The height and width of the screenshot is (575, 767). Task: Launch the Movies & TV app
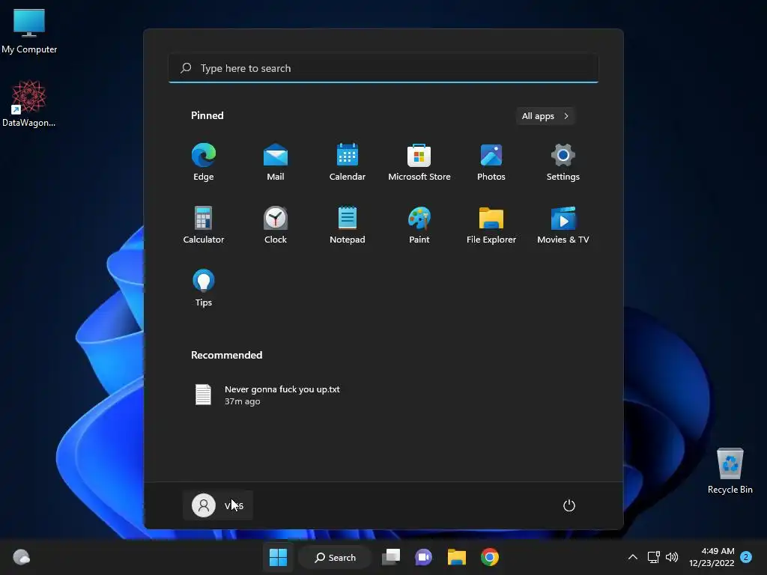coord(563,225)
